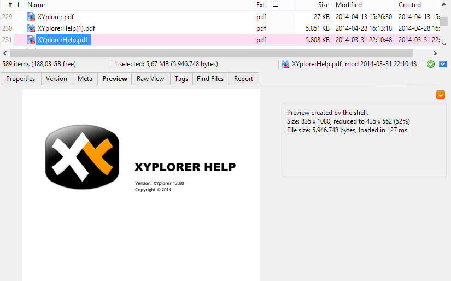Screen dimensions: 451x281
Task: Open the Report tab
Action: tap(243, 79)
